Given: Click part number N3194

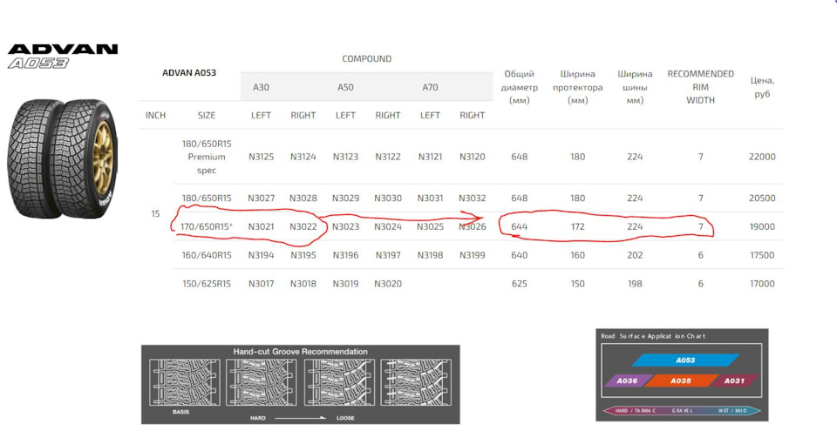Looking at the screenshot, I should 261,255.
